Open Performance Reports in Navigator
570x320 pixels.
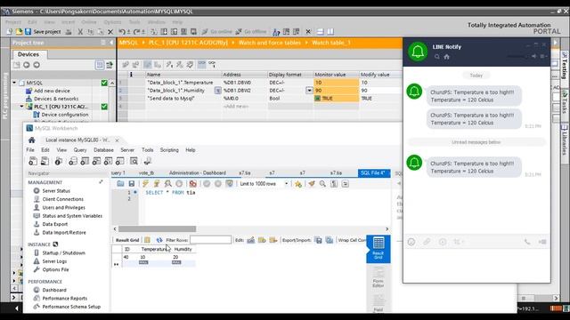65,299
